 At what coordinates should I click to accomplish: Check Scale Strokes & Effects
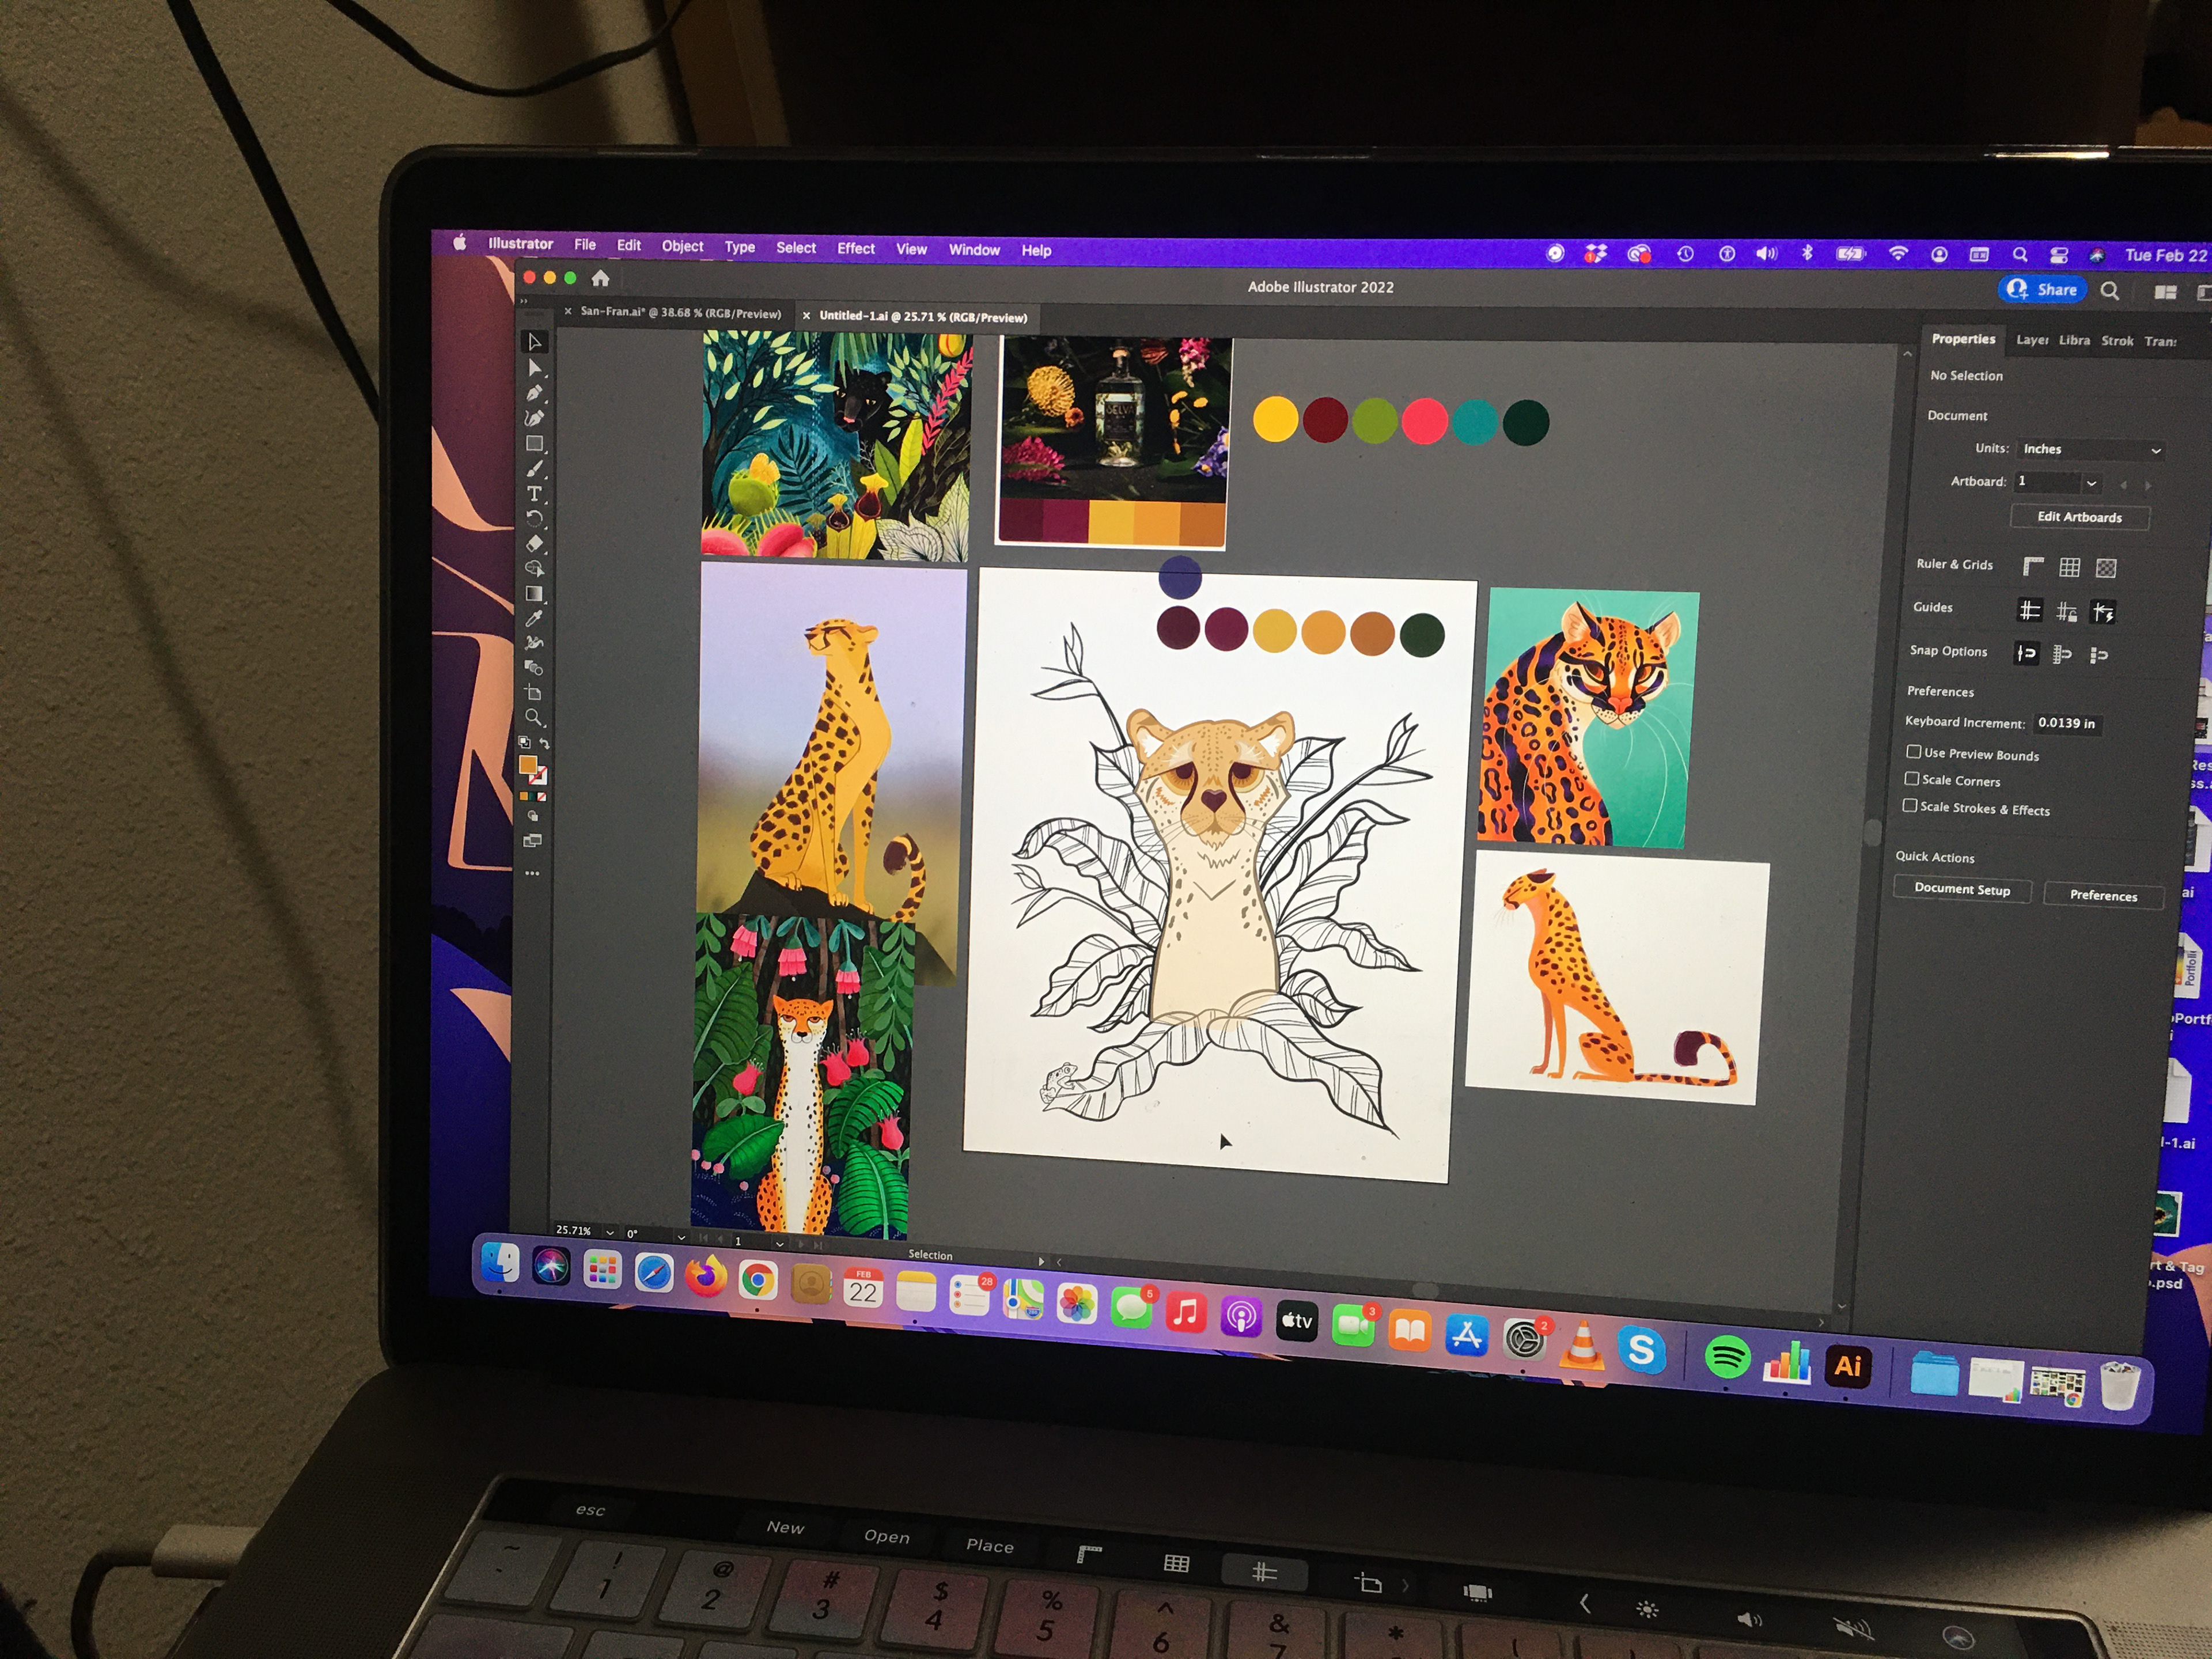[1909, 806]
